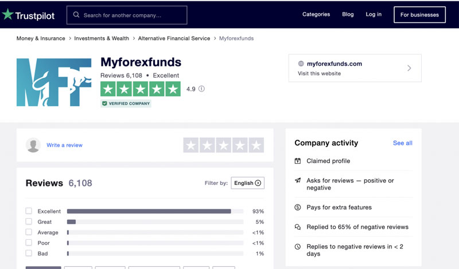Click the 'Claimed profile' text
459x269 pixels.
point(328,161)
